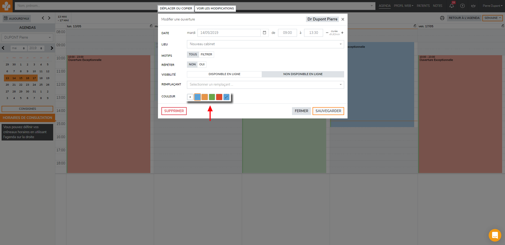This screenshot has height=245, width=505.
Task: Decrease duration with minus icon
Action: pyautogui.click(x=327, y=33)
